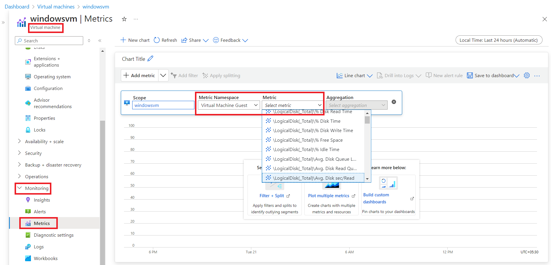Collapse the sidebar menu with double chevron

[100, 41]
